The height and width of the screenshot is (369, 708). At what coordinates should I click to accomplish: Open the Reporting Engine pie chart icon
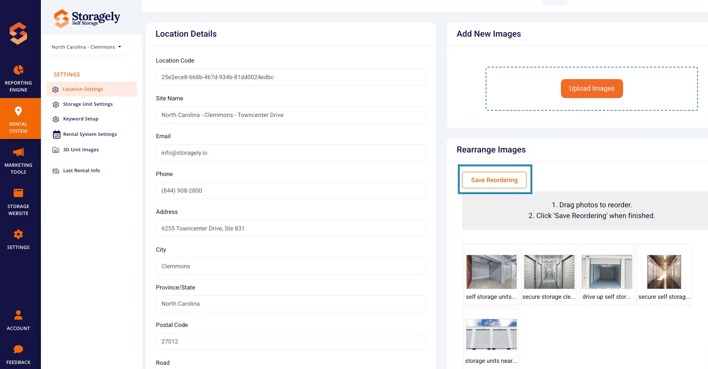click(x=19, y=70)
